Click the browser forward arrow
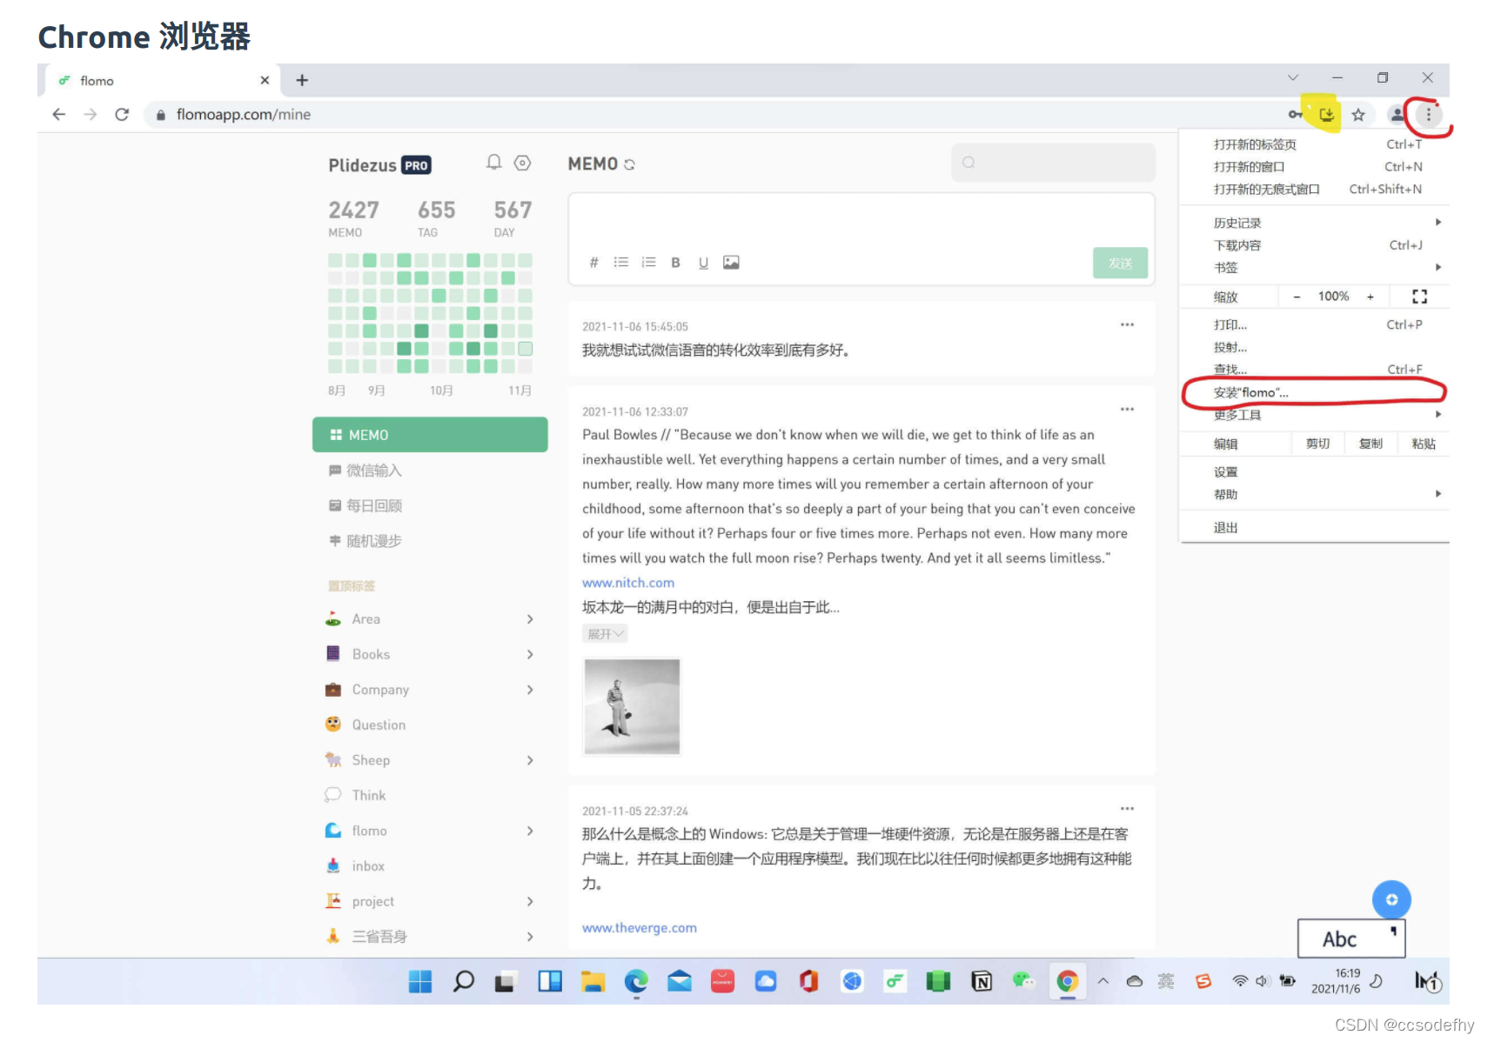1488x1042 pixels. [90, 114]
